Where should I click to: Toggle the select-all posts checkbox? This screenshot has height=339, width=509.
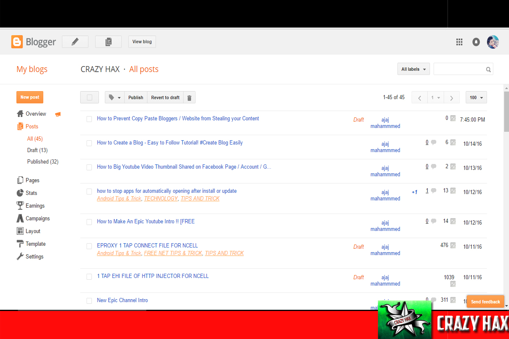coord(89,97)
